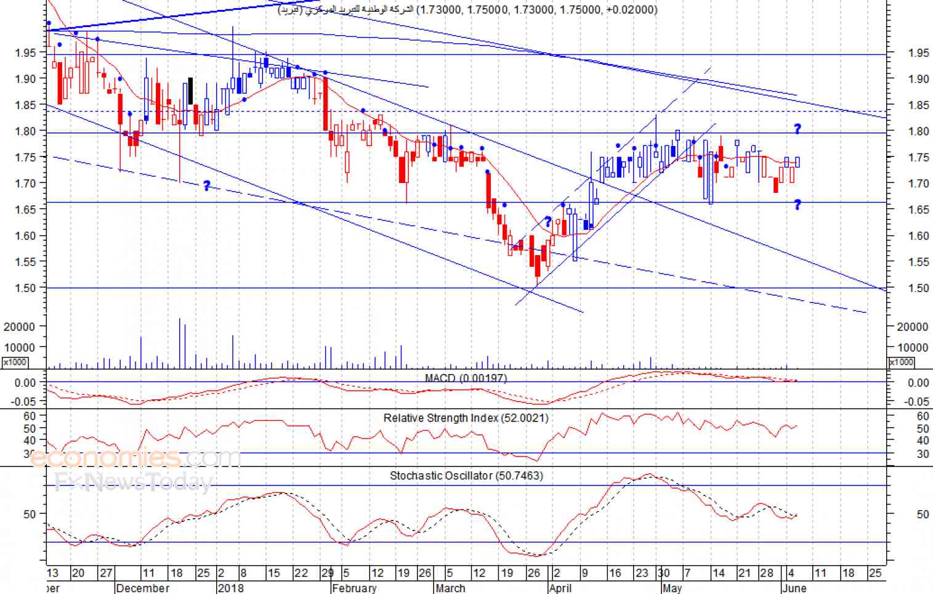The height and width of the screenshot is (594, 933).
Task: Click date label "7" in May
Action: (x=687, y=573)
